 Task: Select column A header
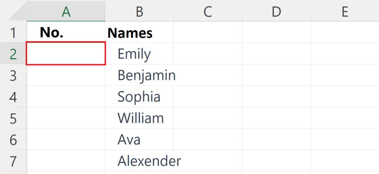click(66, 11)
